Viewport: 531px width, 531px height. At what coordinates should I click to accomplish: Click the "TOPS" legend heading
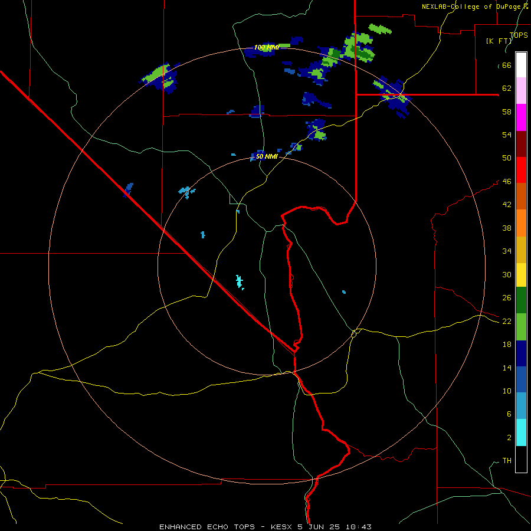(519, 35)
